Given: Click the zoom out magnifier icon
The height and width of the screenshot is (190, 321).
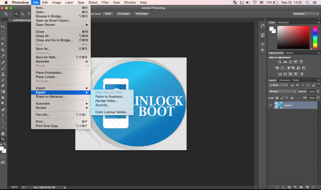Looking at the screenshot, I should (x=22, y=14).
